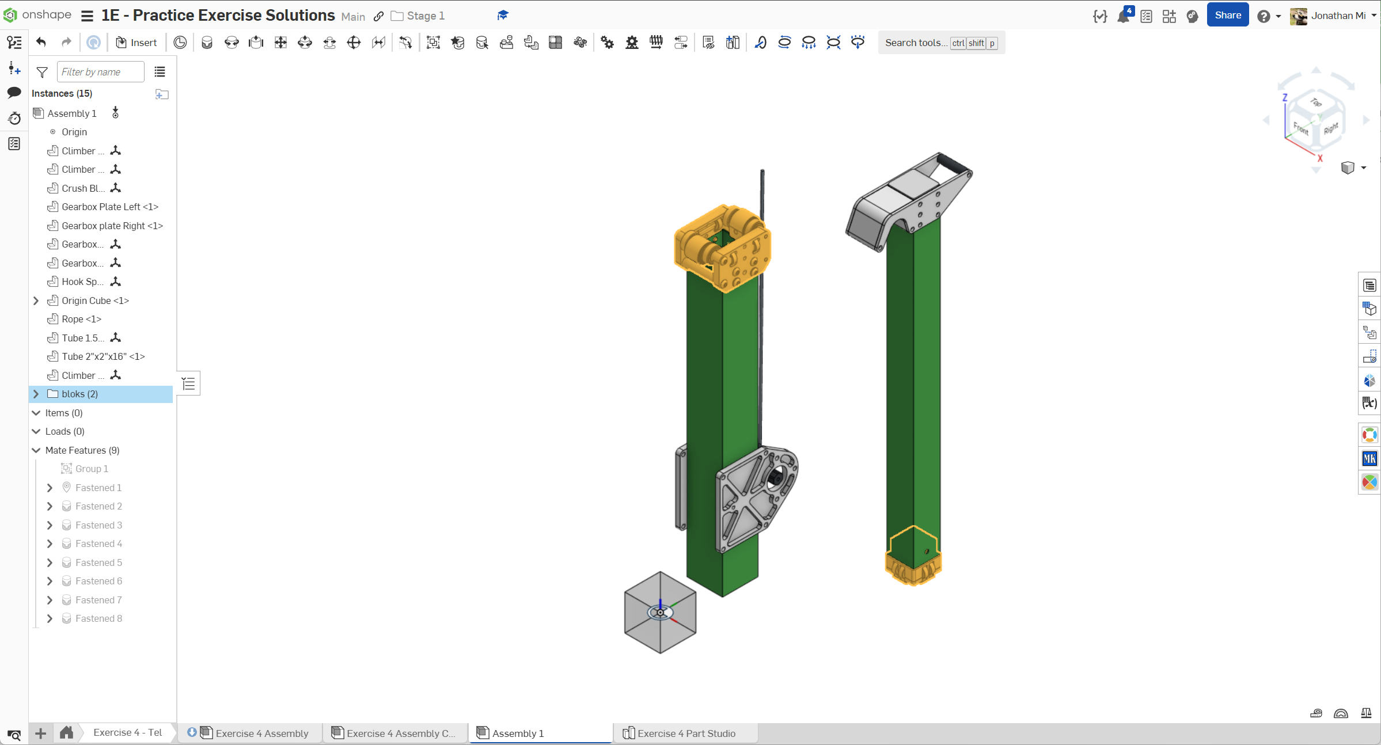Expand the bloks (2) folder
Image resolution: width=1381 pixels, height=745 pixels.
coord(36,394)
